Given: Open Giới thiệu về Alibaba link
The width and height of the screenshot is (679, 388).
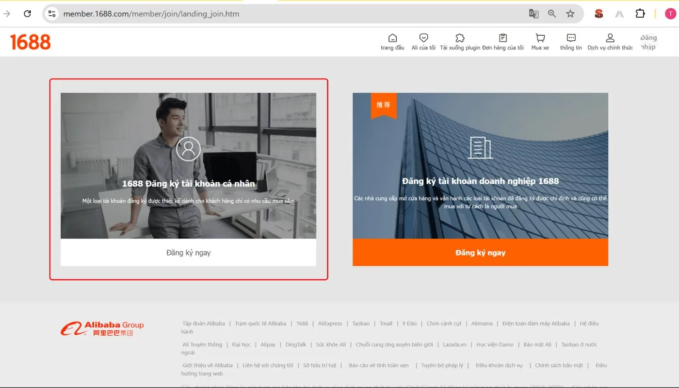Looking at the screenshot, I should pyautogui.click(x=208, y=365).
